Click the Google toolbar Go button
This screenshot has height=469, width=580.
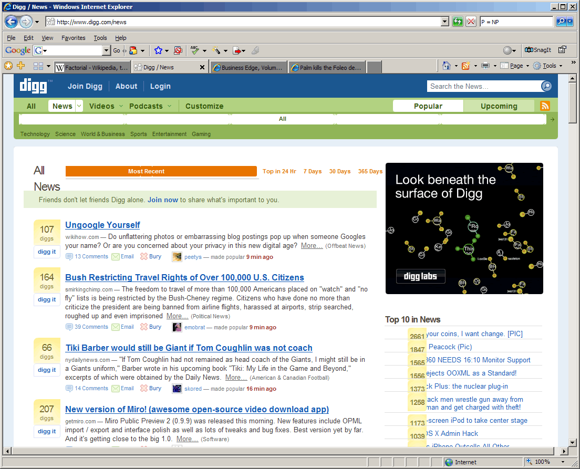pos(117,50)
